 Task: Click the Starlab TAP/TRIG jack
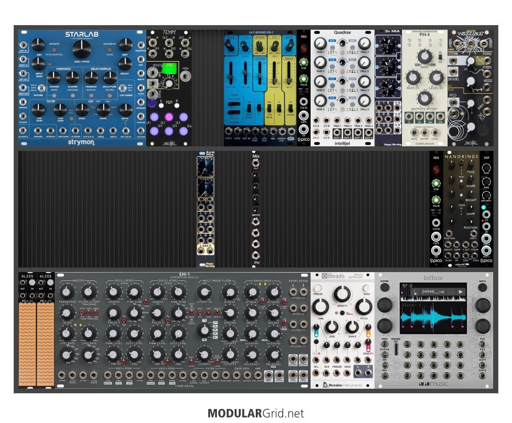tap(141, 131)
